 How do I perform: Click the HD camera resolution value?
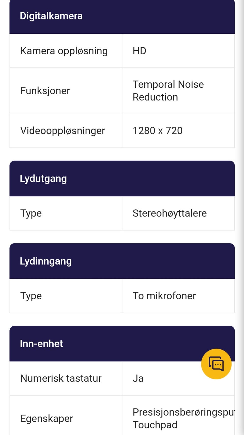[x=140, y=51]
